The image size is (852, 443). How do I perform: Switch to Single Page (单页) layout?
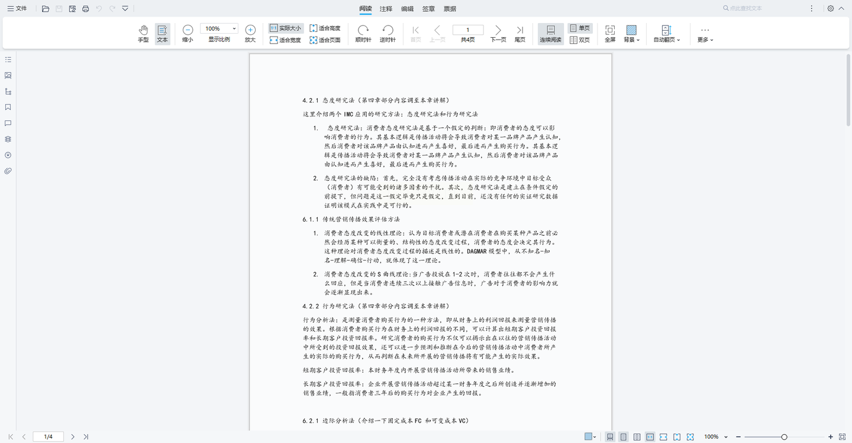[x=580, y=28]
